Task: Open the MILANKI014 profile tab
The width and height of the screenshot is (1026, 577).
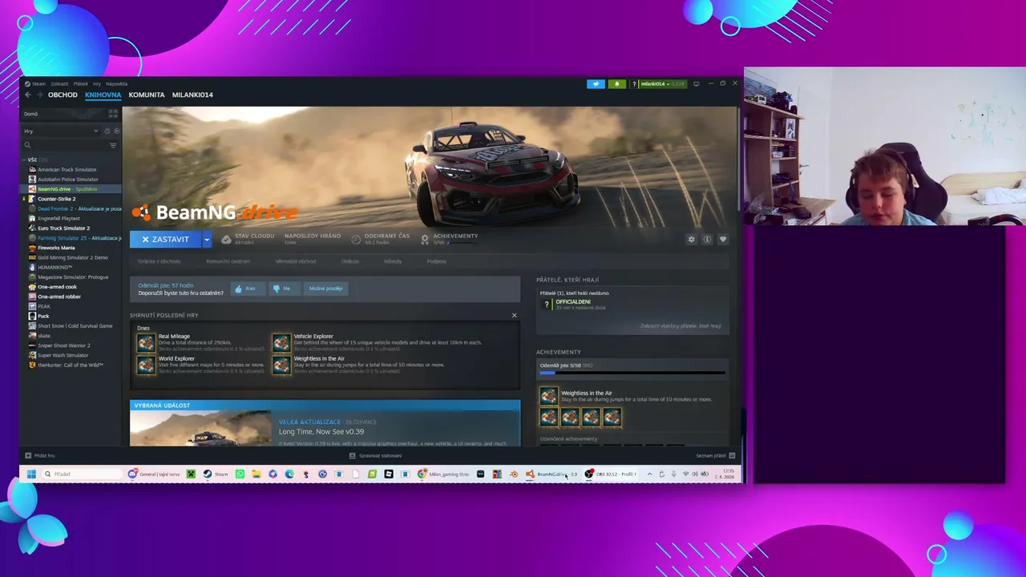Action: tap(192, 95)
